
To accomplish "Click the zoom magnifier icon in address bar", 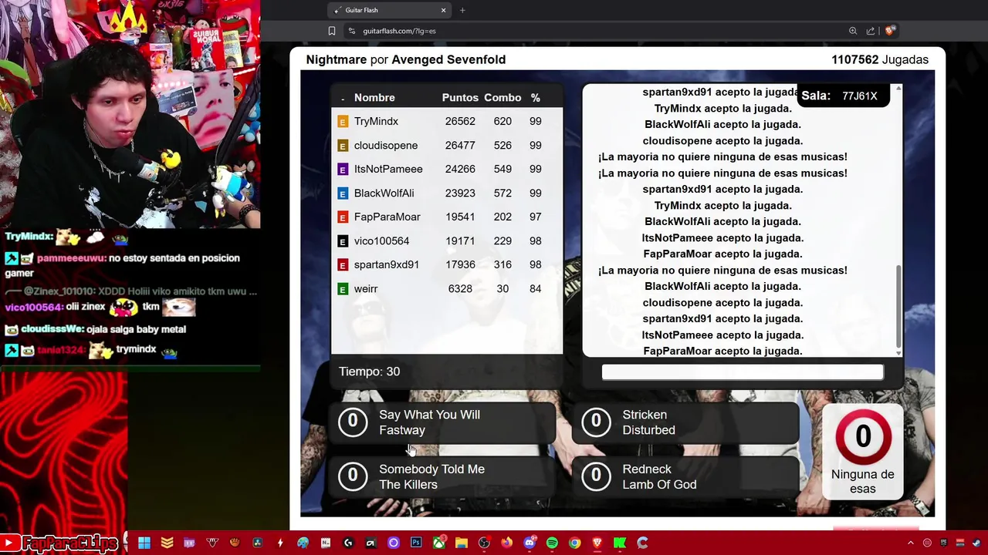I will tap(853, 31).
